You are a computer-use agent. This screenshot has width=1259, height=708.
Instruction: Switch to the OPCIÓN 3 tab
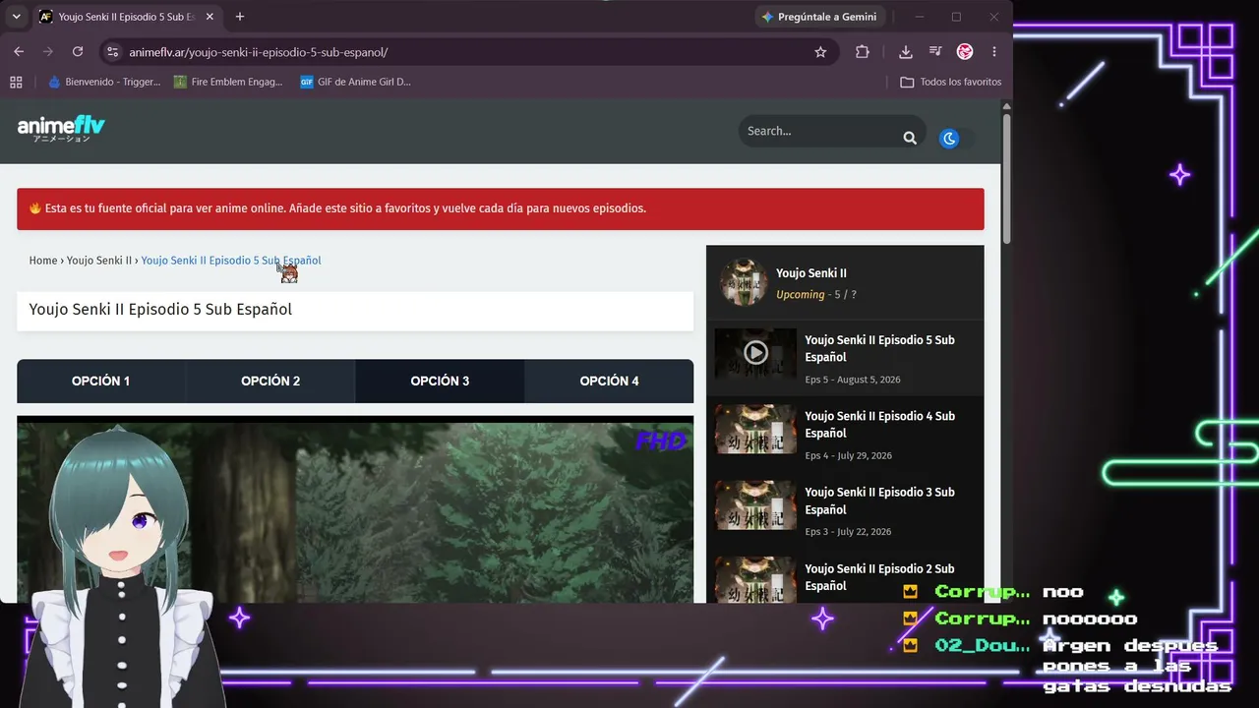pyautogui.click(x=440, y=382)
